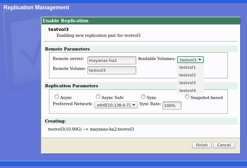This screenshot has height=168, width=247.
Task: Click the Creating summary line for mayanas-ha2:testvol3
Action: [x=91, y=129]
